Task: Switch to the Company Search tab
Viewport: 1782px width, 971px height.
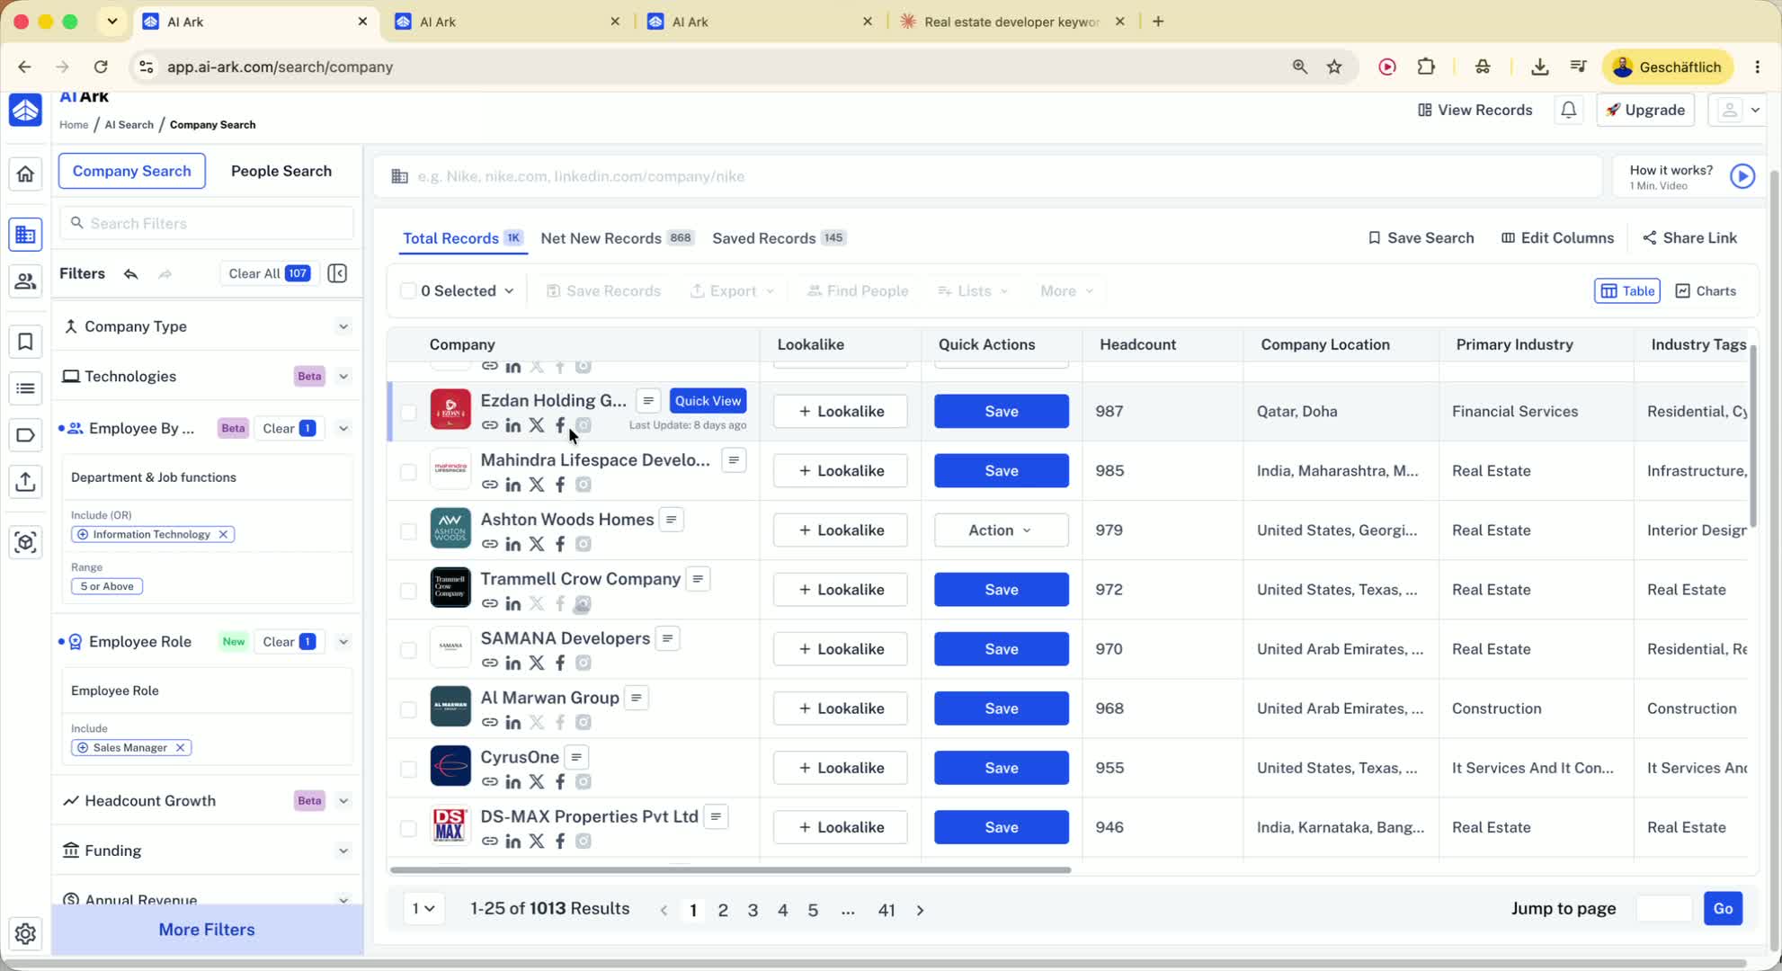Action: (132, 171)
